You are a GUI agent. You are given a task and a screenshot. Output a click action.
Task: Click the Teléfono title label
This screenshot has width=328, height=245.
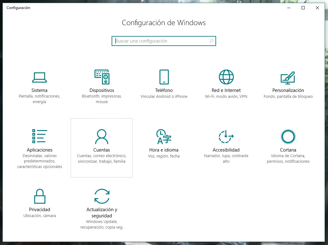164,90
